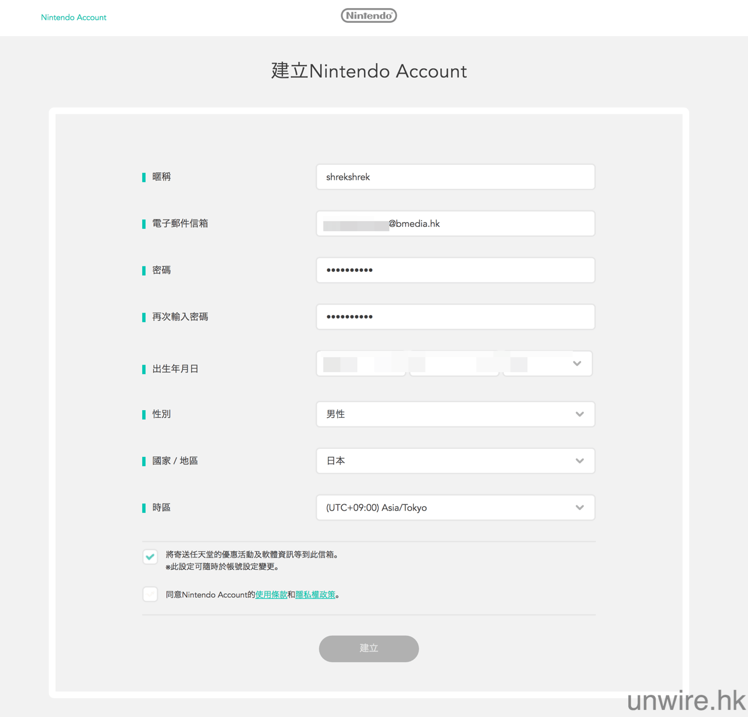The width and height of the screenshot is (748, 717).
Task: Open the 使用條款 terms link
Action: [271, 595]
